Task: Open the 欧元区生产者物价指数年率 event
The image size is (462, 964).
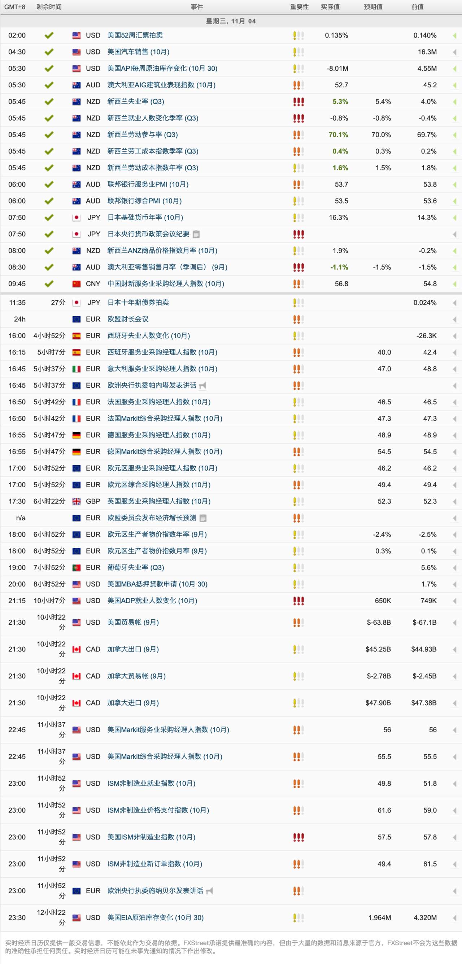Action: click(157, 535)
